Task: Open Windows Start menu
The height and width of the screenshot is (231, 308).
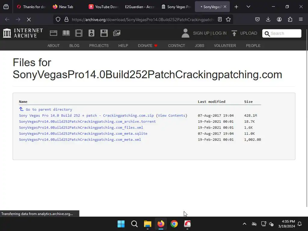Action: click(121, 224)
